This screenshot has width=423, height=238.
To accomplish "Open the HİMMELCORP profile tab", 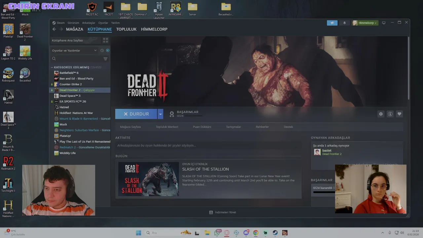I will click(154, 29).
